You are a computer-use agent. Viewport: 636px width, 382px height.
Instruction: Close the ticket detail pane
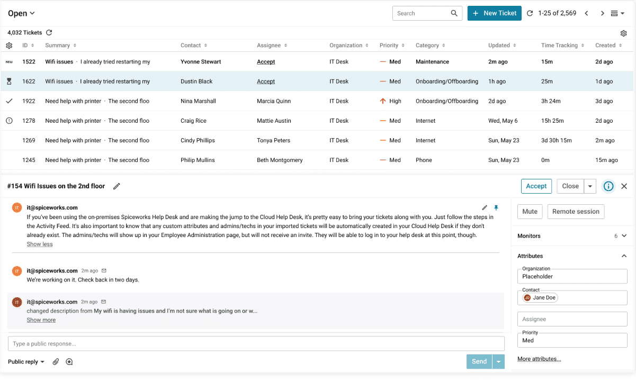[624, 186]
